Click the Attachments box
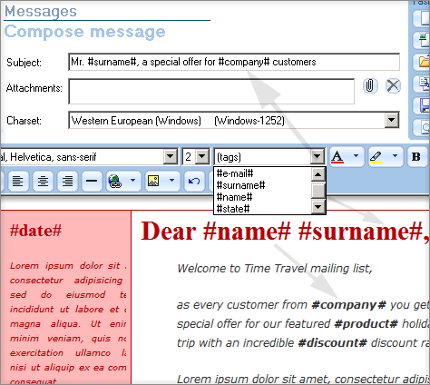 tap(211, 92)
